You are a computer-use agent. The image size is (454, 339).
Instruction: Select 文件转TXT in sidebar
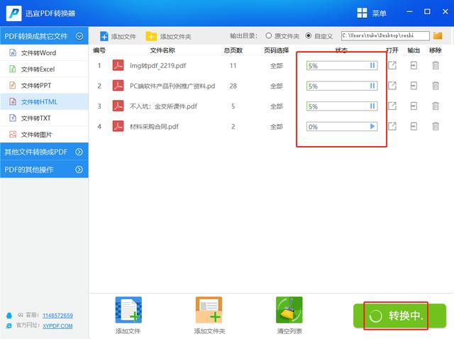(44, 118)
